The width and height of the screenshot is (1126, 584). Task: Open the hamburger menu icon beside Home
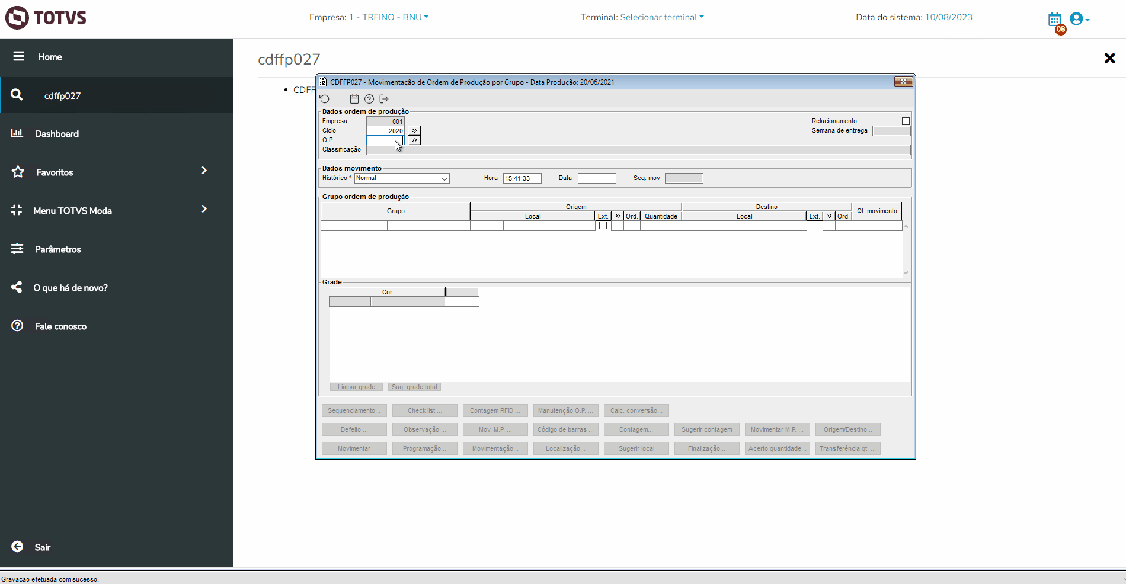click(19, 56)
